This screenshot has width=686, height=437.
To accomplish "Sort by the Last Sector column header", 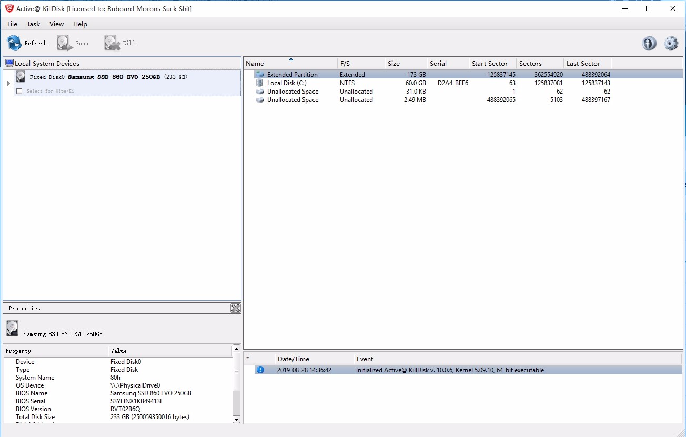I will click(587, 63).
